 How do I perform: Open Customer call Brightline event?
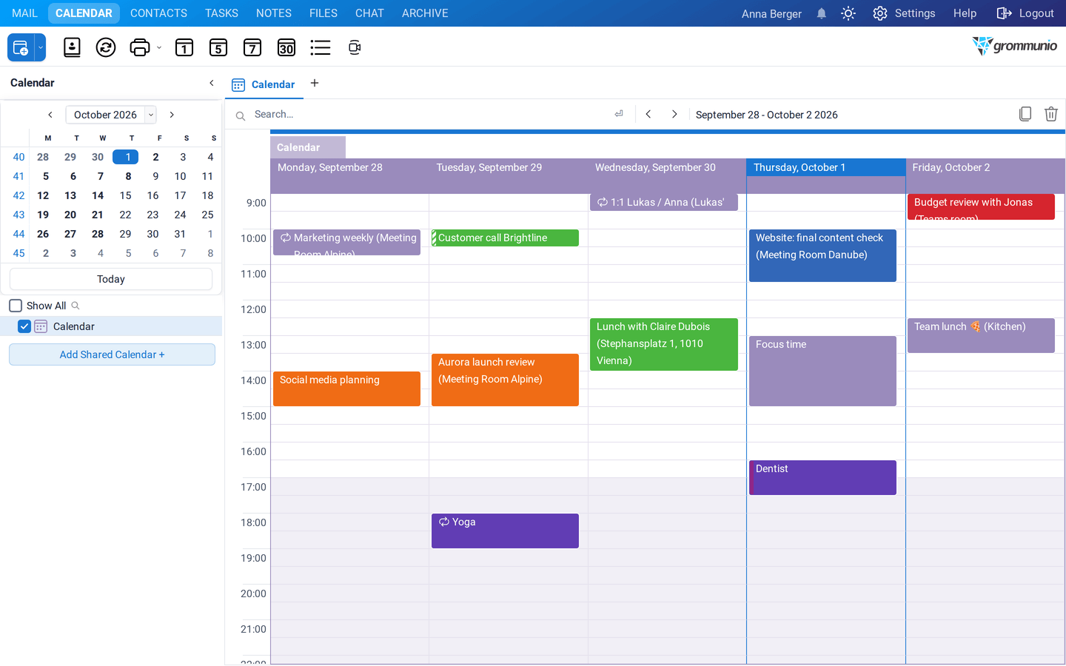505,238
